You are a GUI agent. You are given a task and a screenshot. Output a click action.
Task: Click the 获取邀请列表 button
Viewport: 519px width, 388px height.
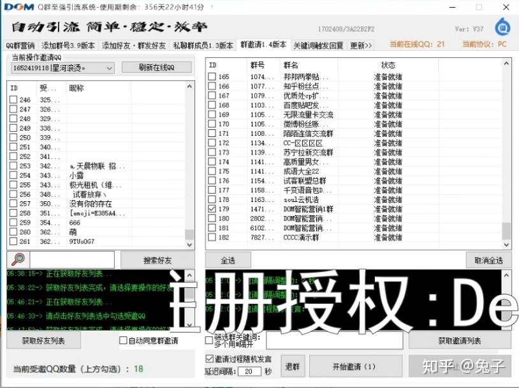[460, 341]
